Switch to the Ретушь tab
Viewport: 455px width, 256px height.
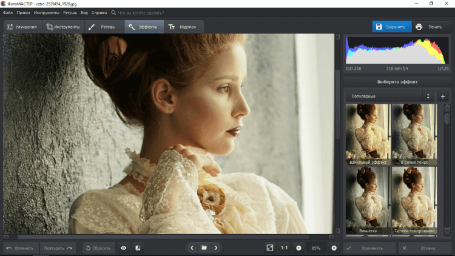click(x=102, y=27)
